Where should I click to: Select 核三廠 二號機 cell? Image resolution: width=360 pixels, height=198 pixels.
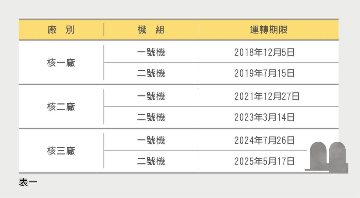point(151,162)
